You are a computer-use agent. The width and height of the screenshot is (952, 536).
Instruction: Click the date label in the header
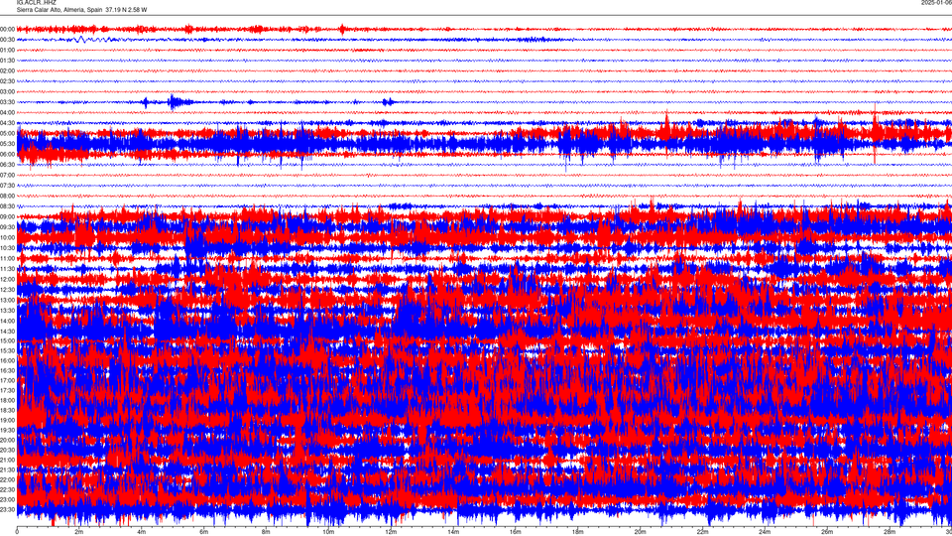coord(936,2)
